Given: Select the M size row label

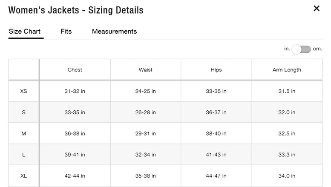Looking at the screenshot, I should point(24,134).
